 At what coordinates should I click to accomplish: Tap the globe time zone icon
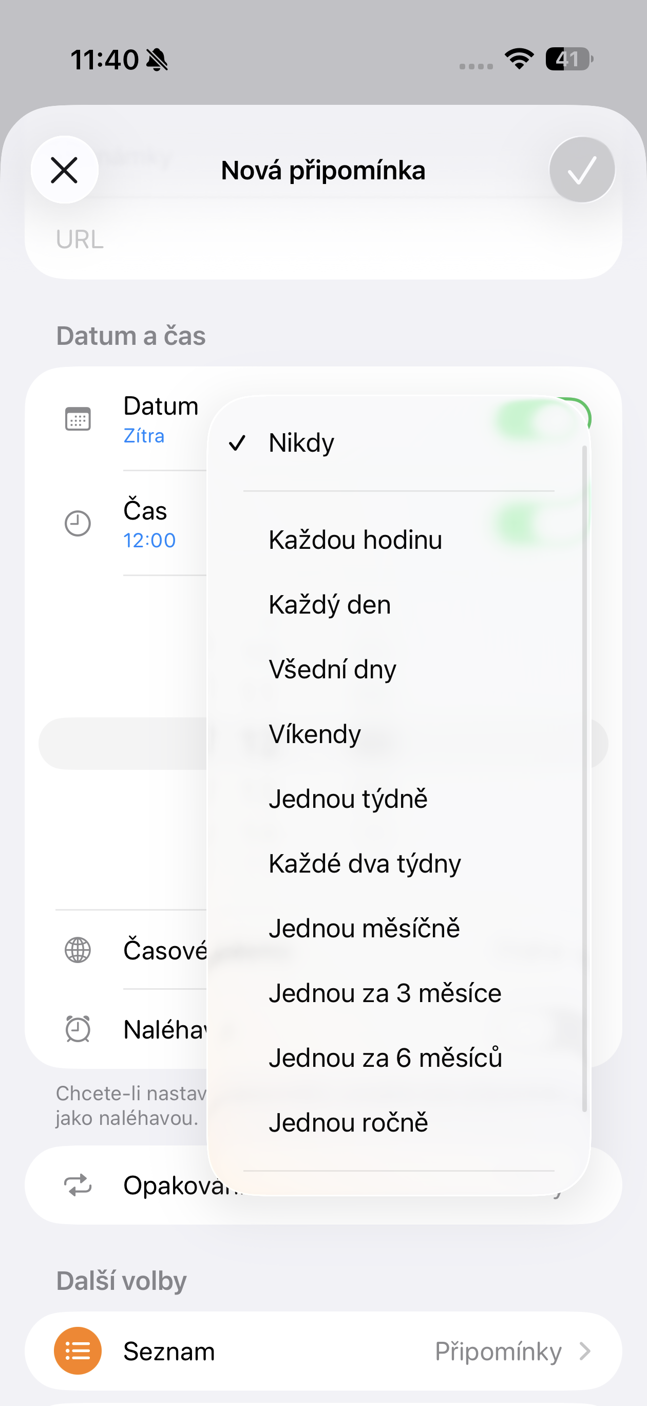point(78,950)
